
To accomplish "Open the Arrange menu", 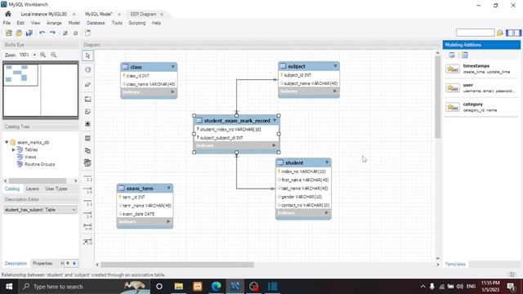I will 54,23.
